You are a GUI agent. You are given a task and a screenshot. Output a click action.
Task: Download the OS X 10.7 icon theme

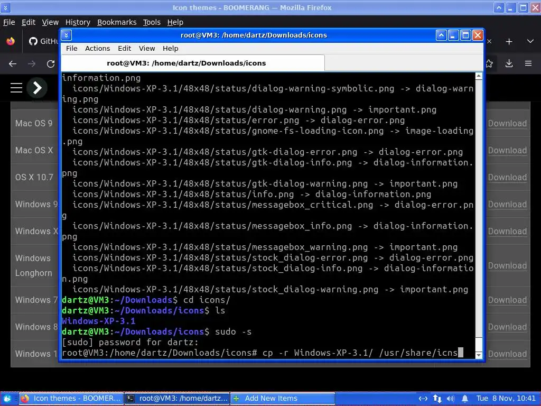507,178
